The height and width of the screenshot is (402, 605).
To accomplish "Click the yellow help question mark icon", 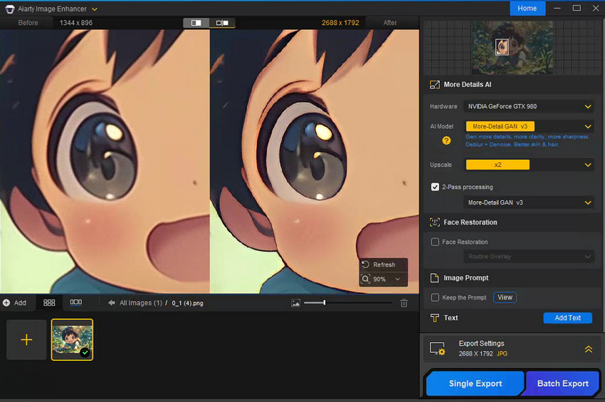I will 446,140.
